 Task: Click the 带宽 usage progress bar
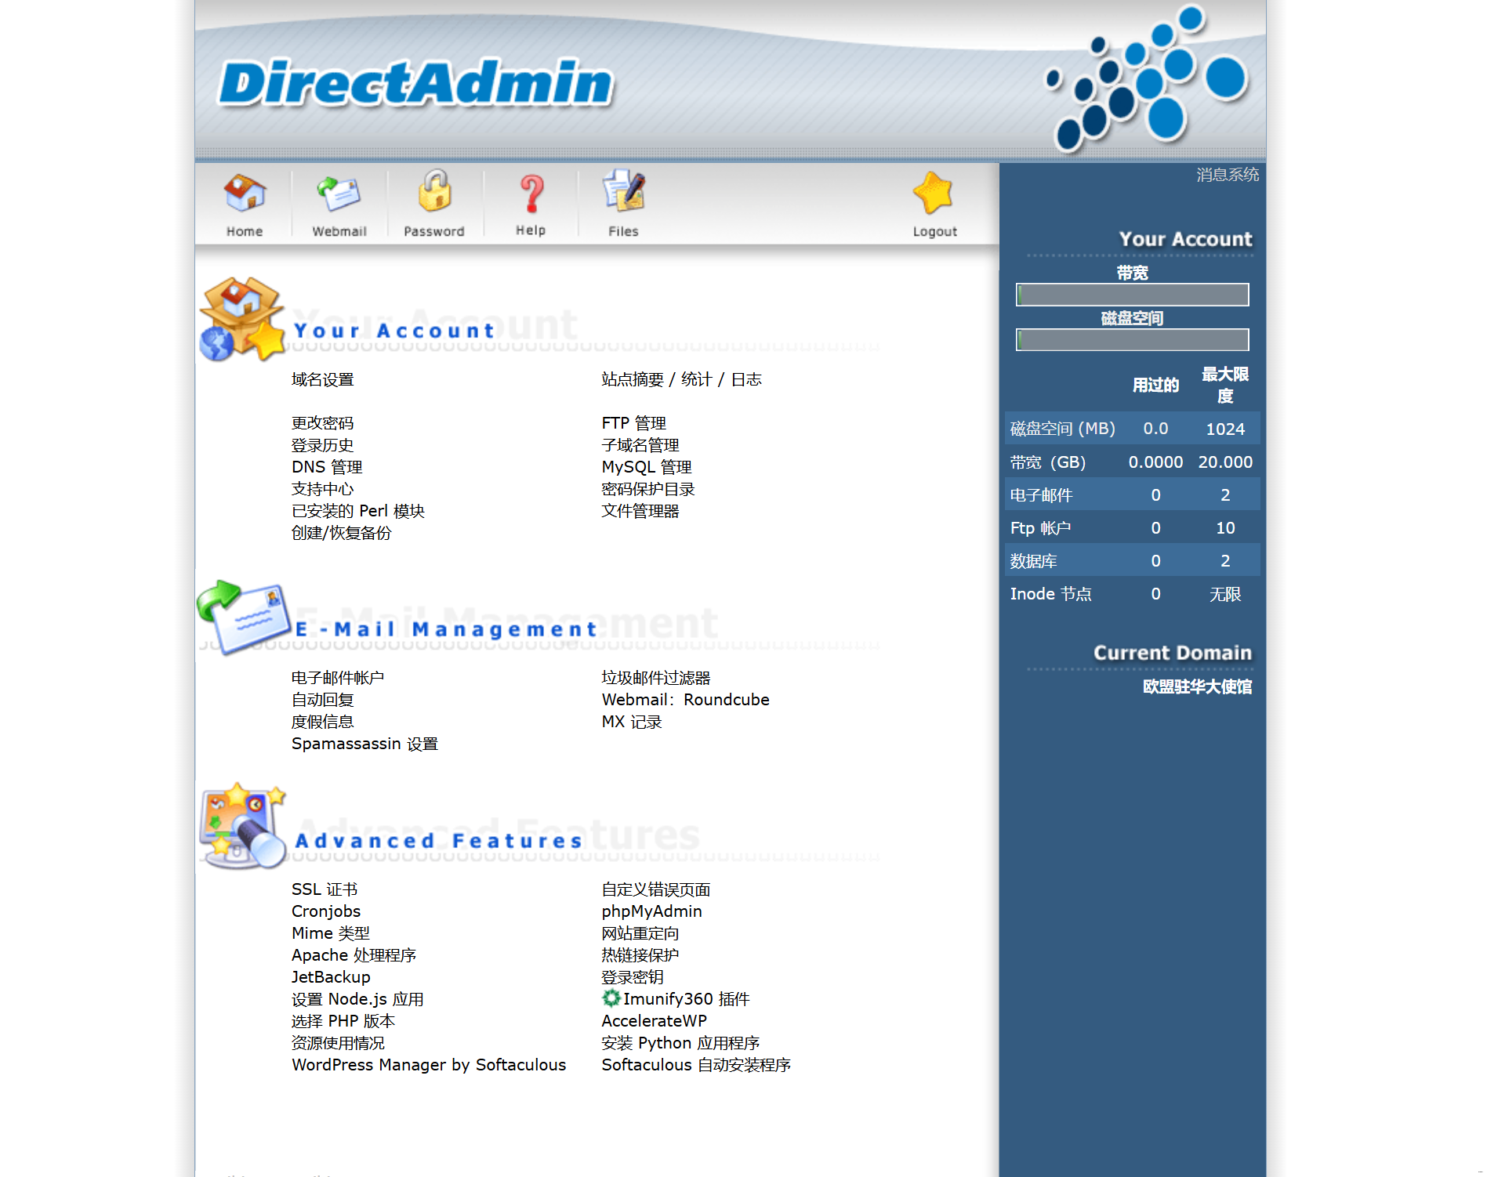point(1132,295)
